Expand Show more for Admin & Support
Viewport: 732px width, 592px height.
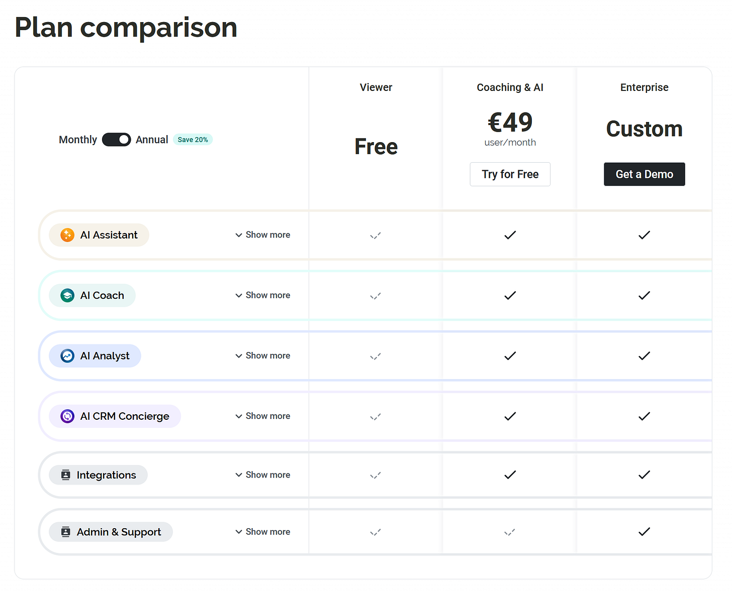click(x=263, y=532)
